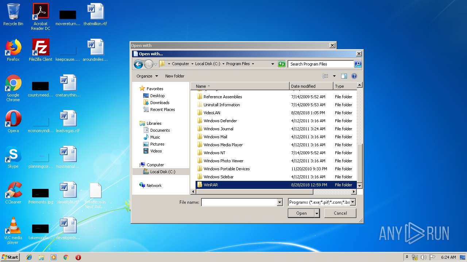Click the Search Program Files box
467x262 pixels.
(321, 64)
